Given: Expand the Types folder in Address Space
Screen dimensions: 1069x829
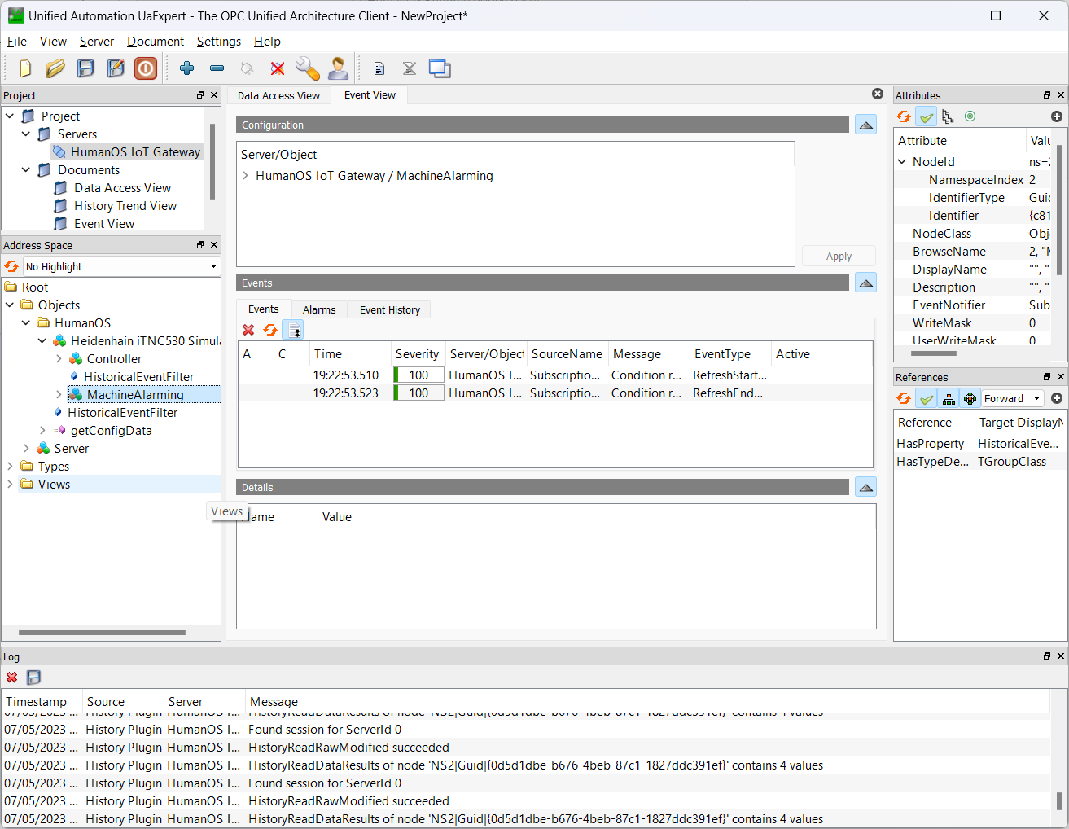Looking at the screenshot, I should (10, 467).
